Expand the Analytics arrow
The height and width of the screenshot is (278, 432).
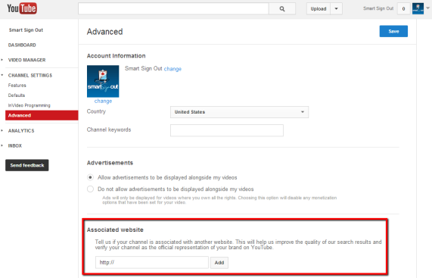[2, 130]
